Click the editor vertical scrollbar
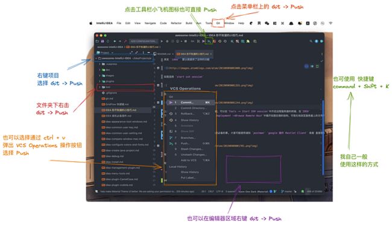 [323, 137]
